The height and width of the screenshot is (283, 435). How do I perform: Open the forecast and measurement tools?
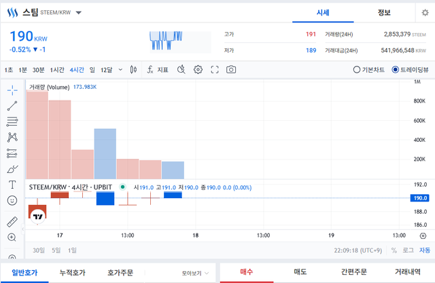pyautogui.click(x=12, y=153)
